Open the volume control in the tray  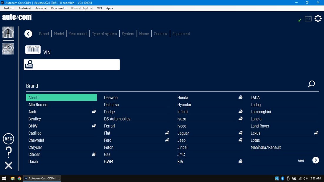pyautogui.click(x=306, y=178)
